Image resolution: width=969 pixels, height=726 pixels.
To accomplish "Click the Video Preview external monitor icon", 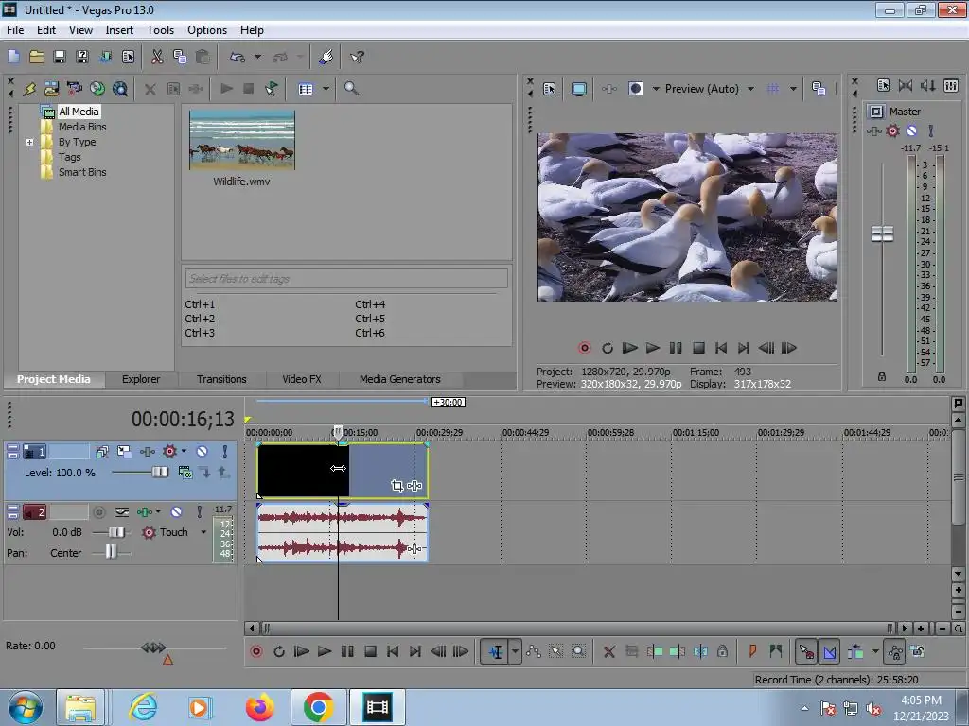I will pyautogui.click(x=578, y=89).
